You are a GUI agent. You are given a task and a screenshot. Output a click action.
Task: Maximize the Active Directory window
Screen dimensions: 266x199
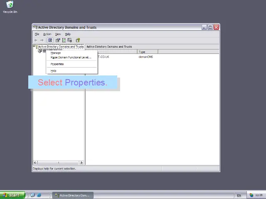tap(210, 27)
